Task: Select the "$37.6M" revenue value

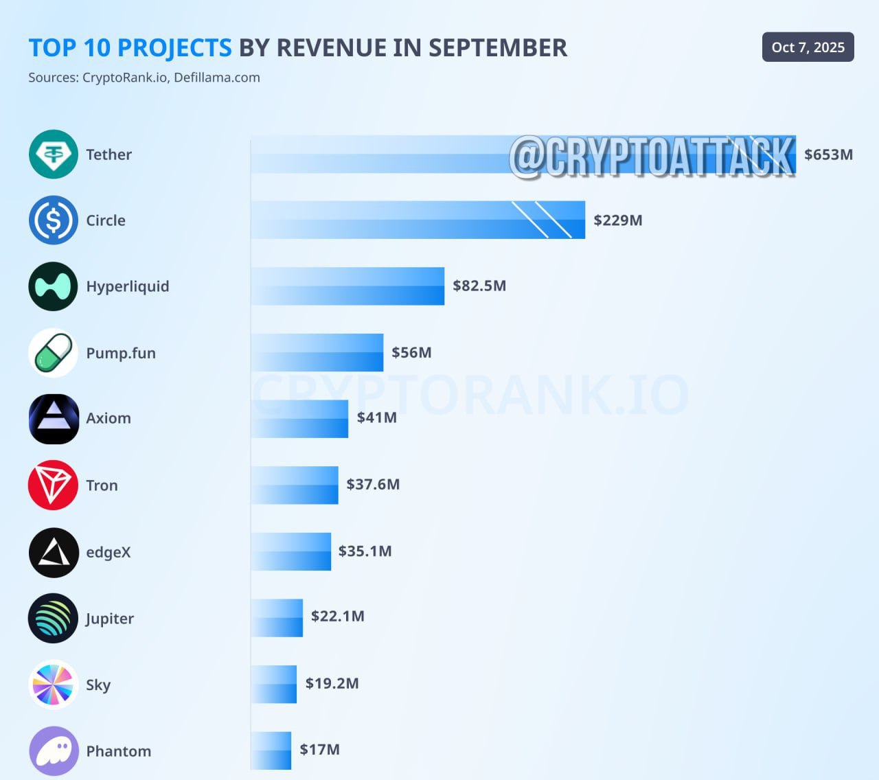Action: (373, 484)
